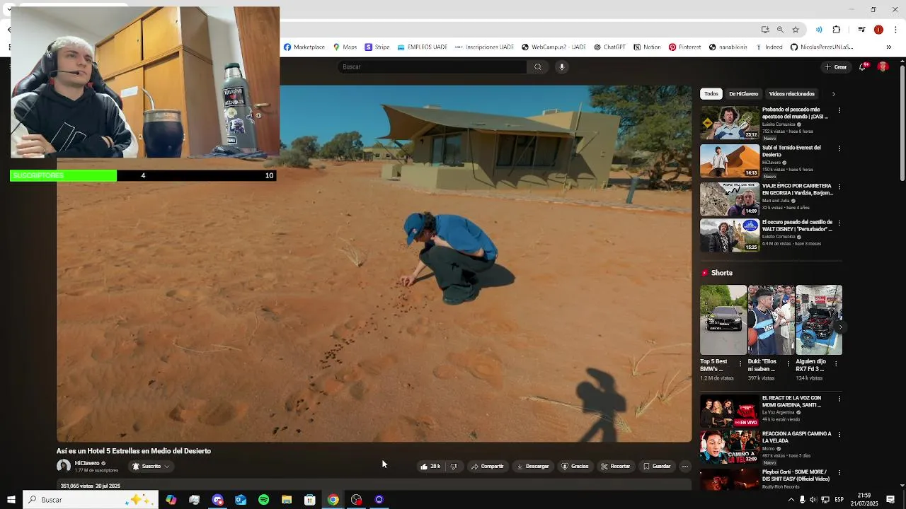906x509 pixels.
Task: Click the Descargar button
Action: point(533,467)
